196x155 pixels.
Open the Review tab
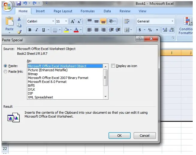(x=125, y=11)
